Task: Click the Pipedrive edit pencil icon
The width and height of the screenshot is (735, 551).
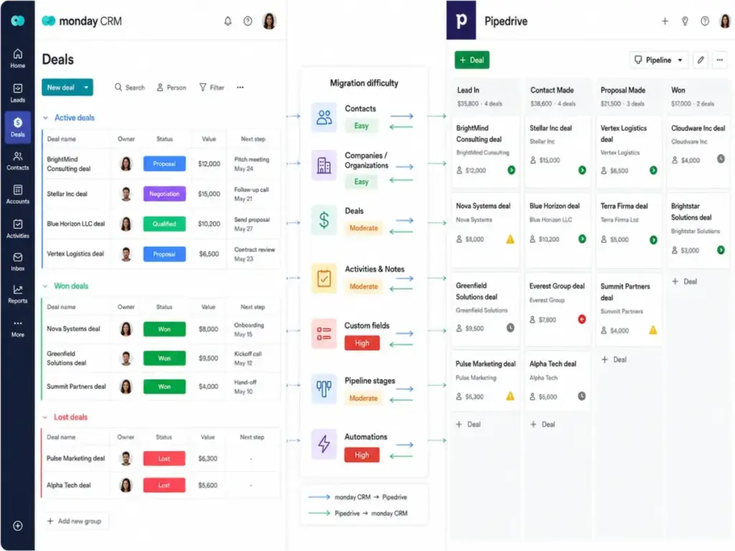Action: coord(701,60)
